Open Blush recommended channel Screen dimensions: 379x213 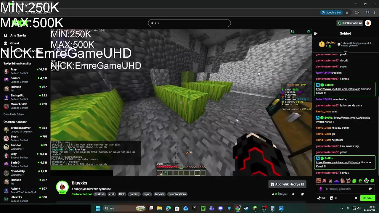click(x=25, y=138)
